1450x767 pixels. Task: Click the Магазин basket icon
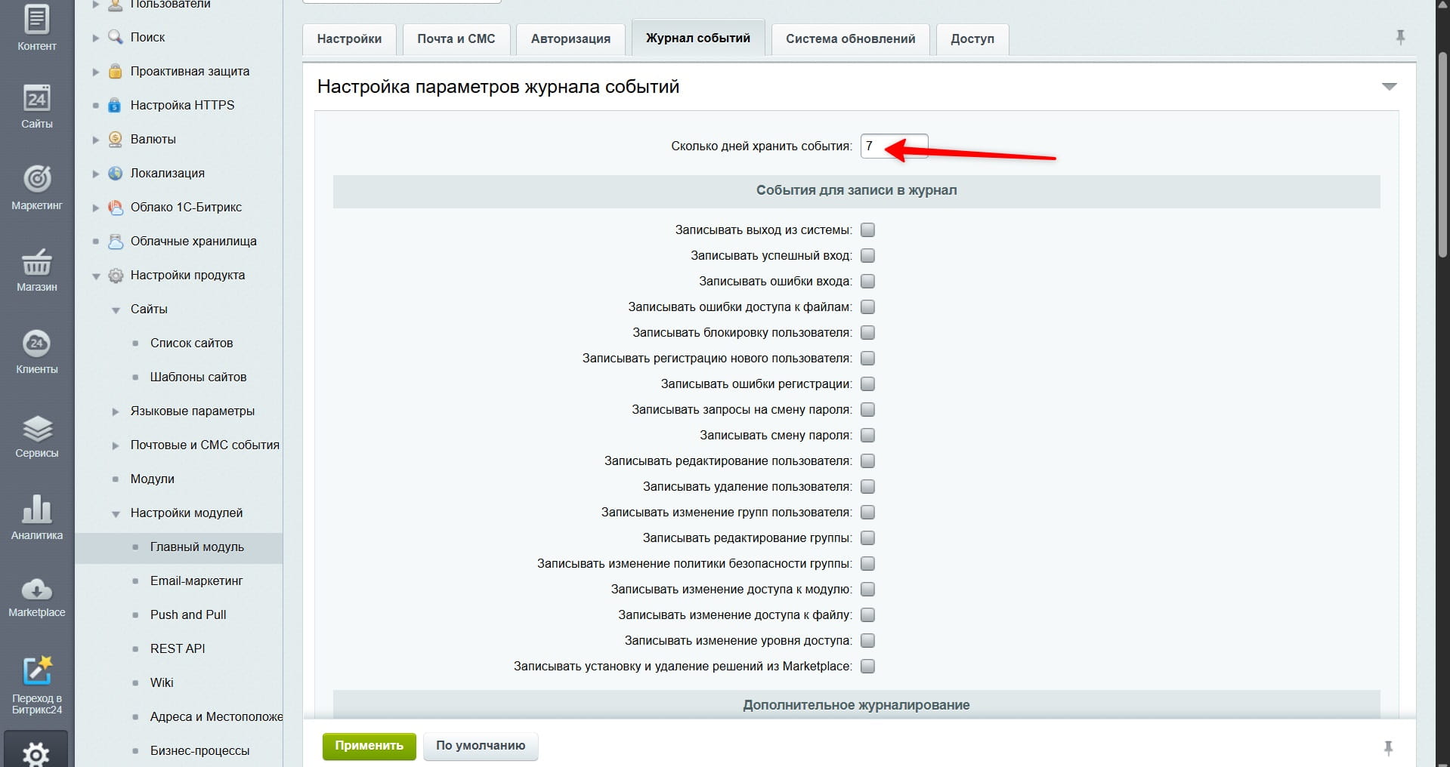[36, 263]
